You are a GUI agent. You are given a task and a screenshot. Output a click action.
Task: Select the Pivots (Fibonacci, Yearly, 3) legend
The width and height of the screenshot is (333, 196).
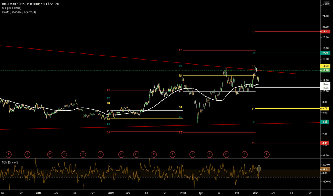click(19, 12)
